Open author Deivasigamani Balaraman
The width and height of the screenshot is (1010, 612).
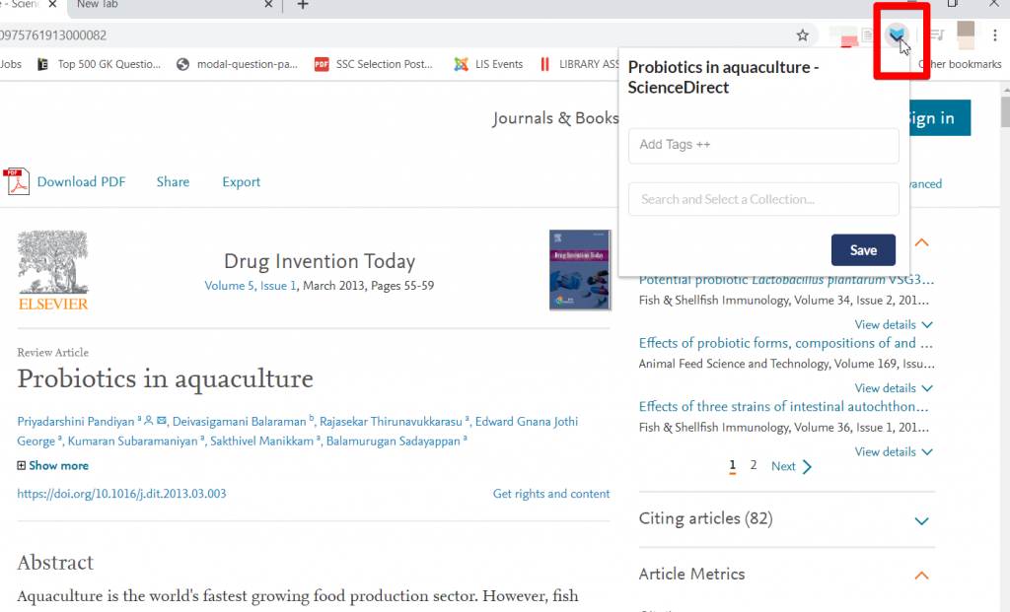click(x=239, y=422)
